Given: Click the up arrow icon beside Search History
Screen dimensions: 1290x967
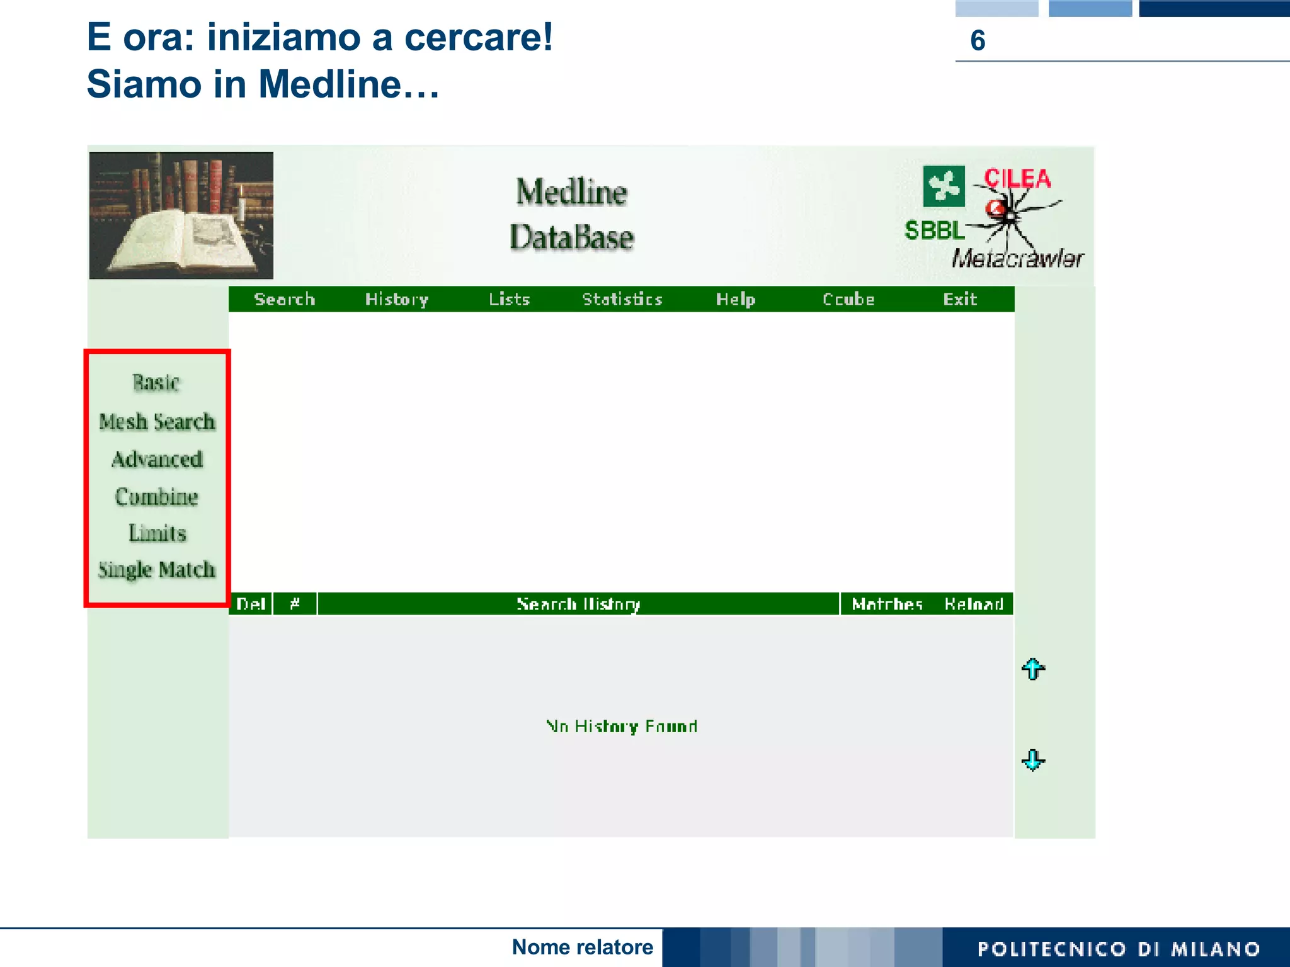Looking at the screenshot, I should pyautogui.click(x=1033, y=669).
